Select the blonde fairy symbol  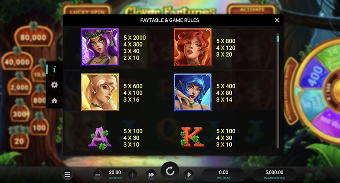pos(100,92)
